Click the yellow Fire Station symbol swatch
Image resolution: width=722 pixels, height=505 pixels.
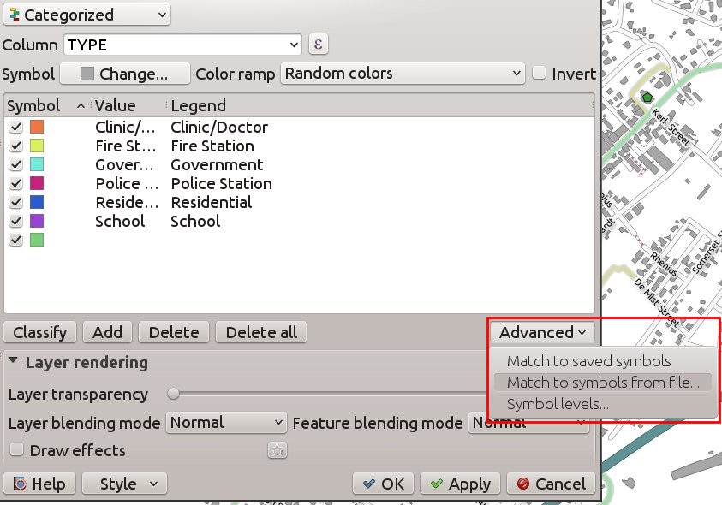point(37,146)
